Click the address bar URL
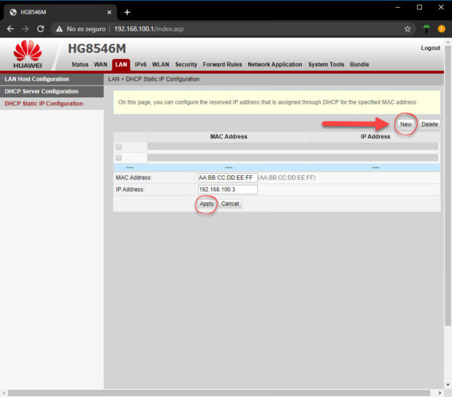 click(149, 29)
